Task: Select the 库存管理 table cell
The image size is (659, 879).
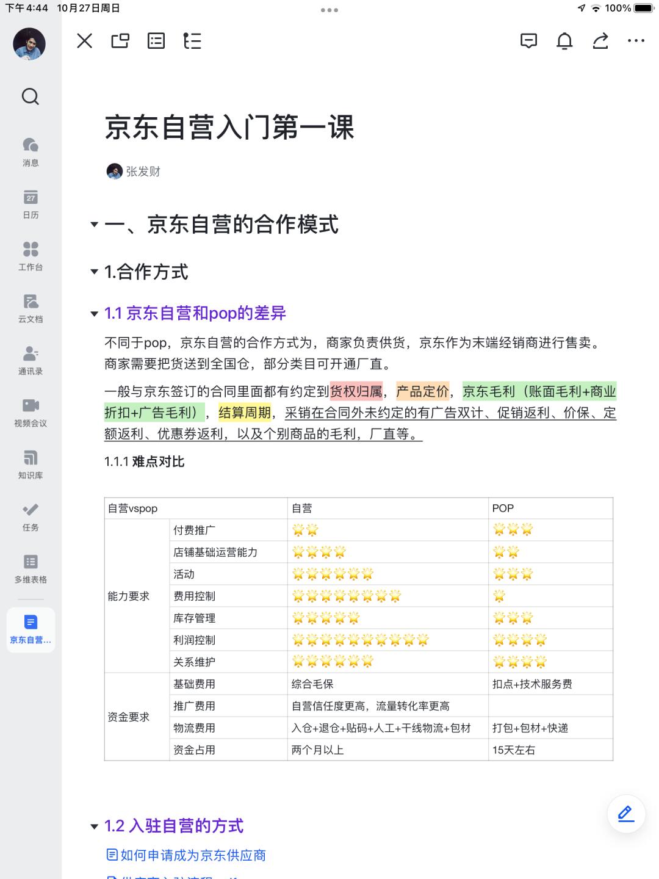Action: tap(228, 618)
